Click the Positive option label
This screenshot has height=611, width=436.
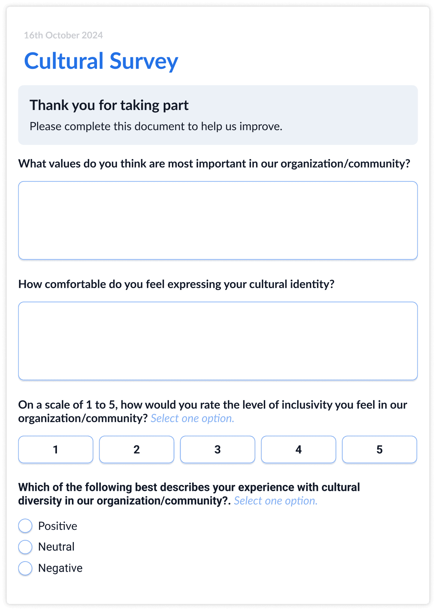coord(57,526)
